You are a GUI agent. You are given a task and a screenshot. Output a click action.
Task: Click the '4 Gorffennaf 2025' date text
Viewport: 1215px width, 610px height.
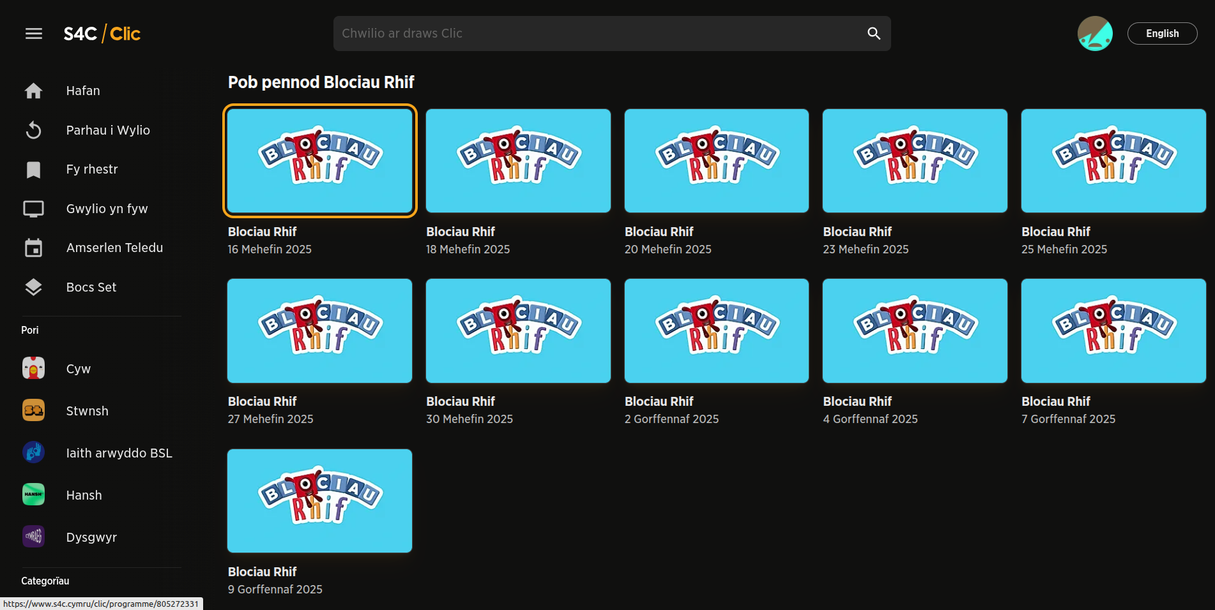click(870, 419)
